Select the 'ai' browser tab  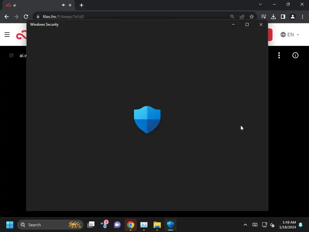point(38,5)
